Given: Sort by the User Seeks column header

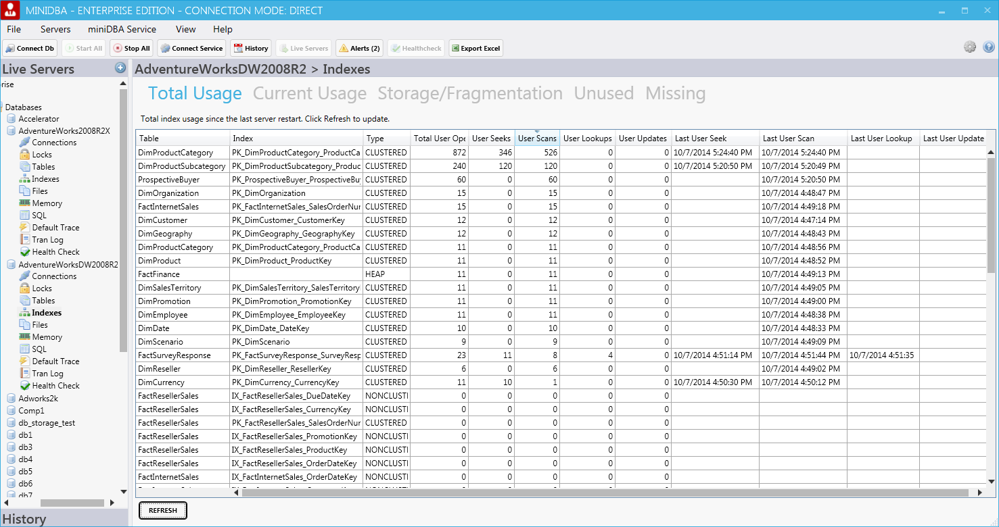Looking at the screenshot, I should 491,139.
